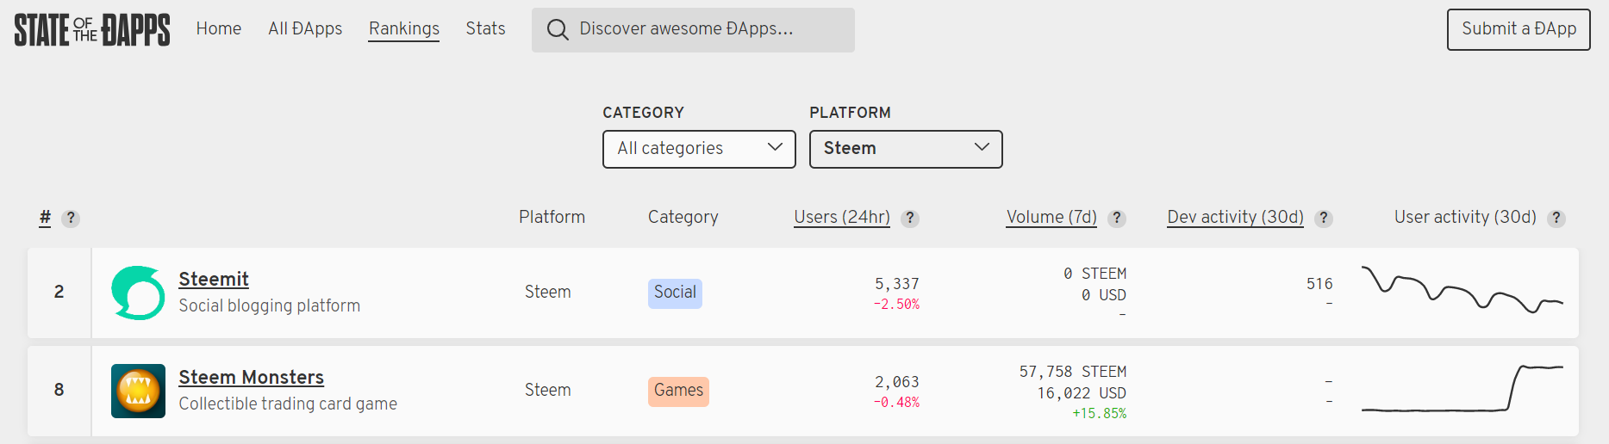The image size is (1609, 444).
Task: Focus the Discover awesome DApps search field
Action: point(693,30)
